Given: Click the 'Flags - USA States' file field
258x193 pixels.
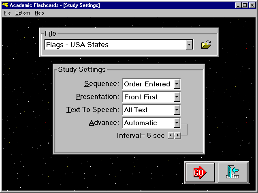Looking at the screenshot, I should pos(115,45).
